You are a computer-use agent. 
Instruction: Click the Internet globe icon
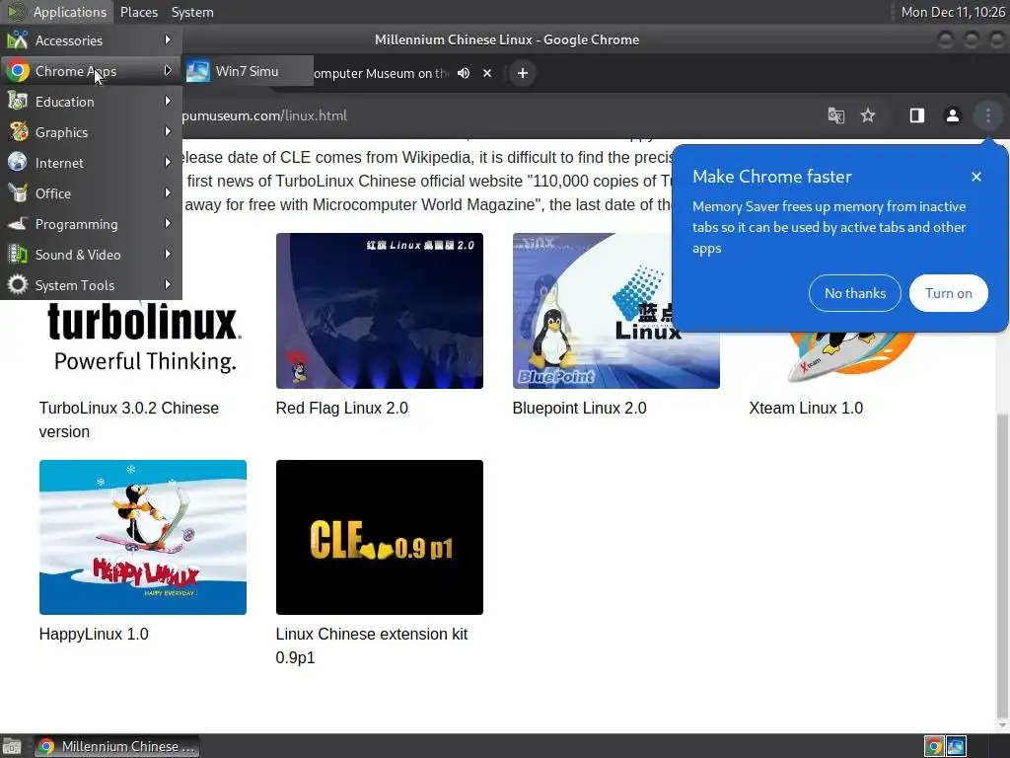tap(18, 163)
